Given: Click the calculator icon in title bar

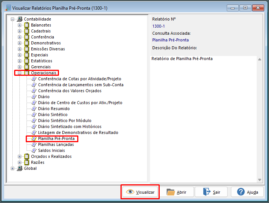Looking at the screenshot, I should [x=8, y=8].
